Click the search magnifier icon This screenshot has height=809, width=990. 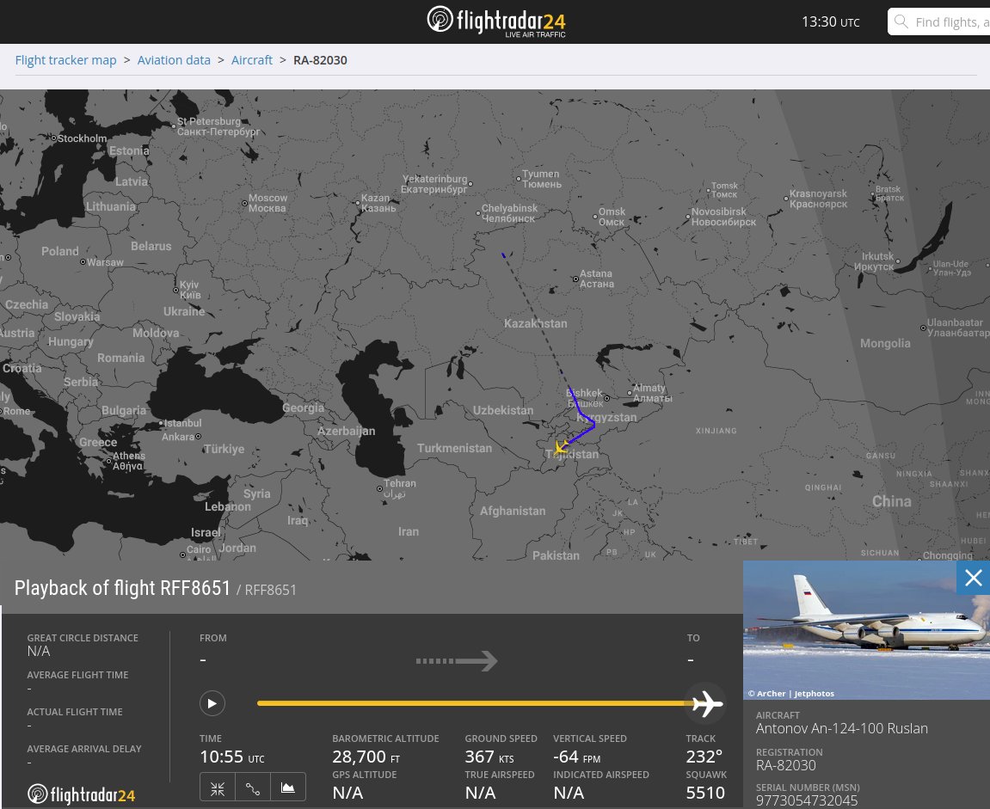[x=901, y=21]
